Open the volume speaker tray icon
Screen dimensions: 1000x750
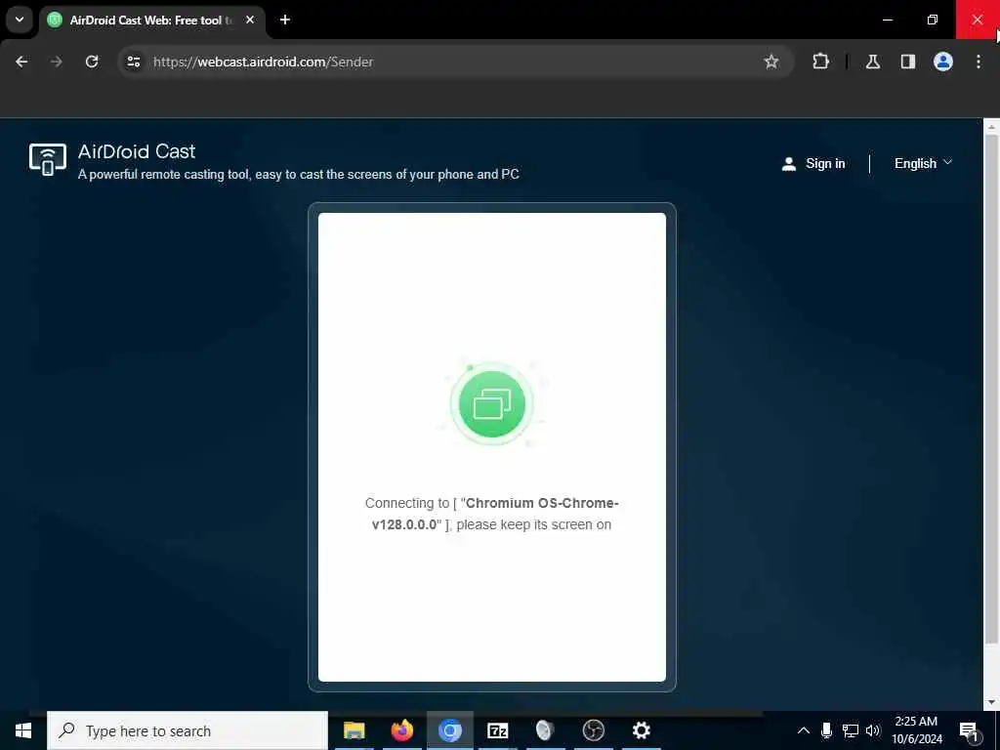[x=873, y=730]
